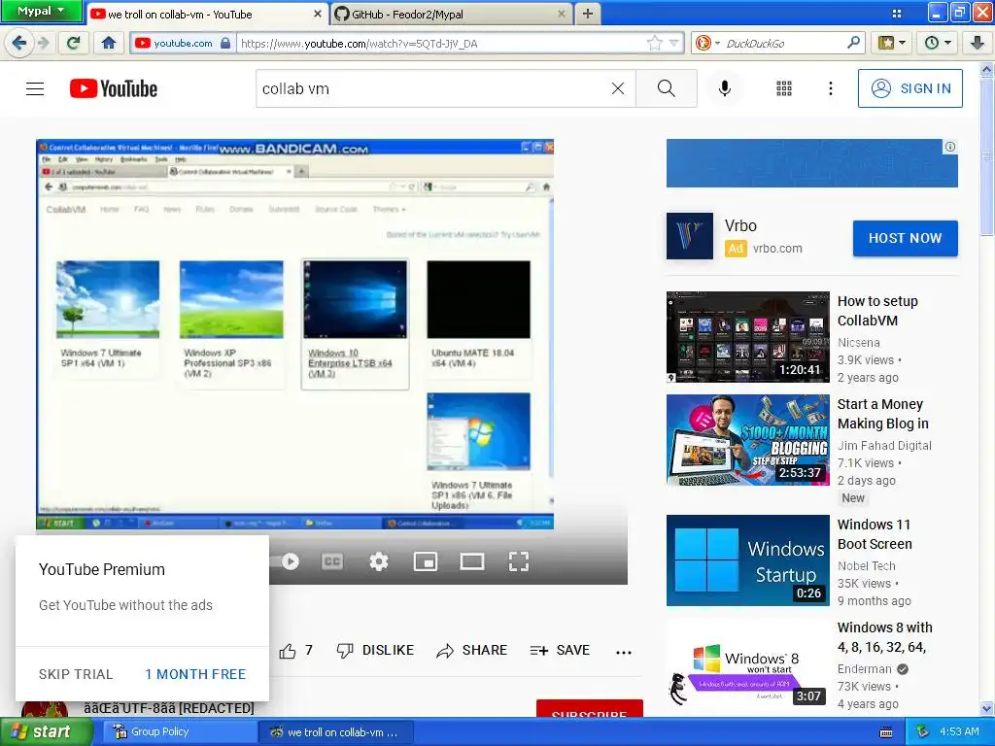Click the DuckDuckGo search field
Screen dimensions: 995x746
[x=784, y=43]
